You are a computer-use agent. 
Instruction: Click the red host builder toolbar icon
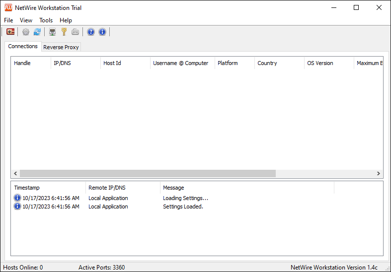(x=10, y=32)
